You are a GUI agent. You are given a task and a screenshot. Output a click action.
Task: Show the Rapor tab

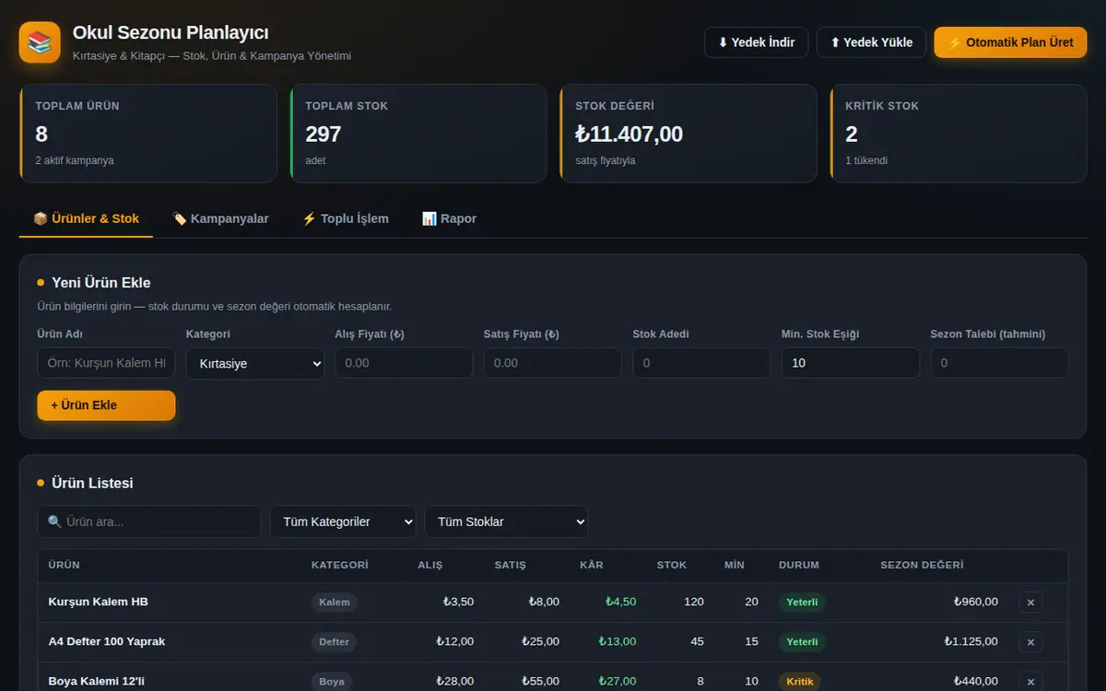tap(449, 218)
